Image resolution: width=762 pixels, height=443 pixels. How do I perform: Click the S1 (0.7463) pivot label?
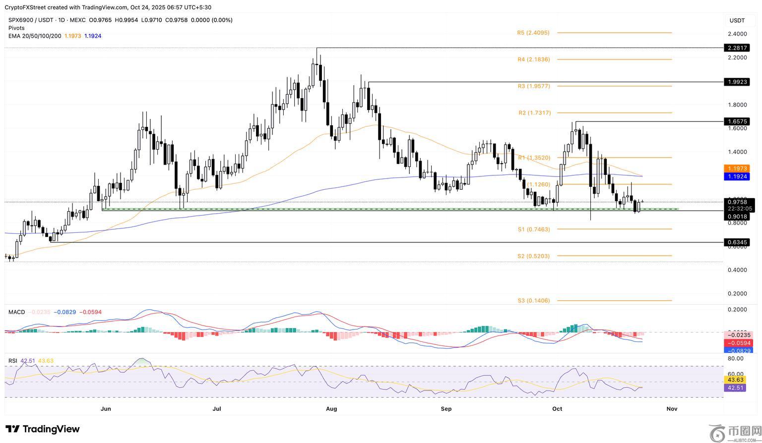[534, 229]
